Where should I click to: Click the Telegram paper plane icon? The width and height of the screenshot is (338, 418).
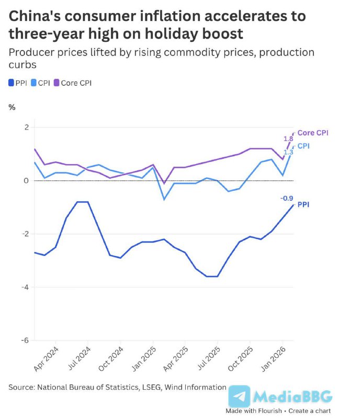point(239,396)
